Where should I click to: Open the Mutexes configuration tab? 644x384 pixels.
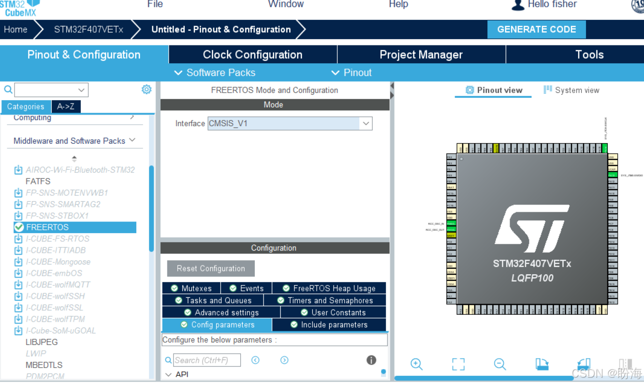coord(191,288)
